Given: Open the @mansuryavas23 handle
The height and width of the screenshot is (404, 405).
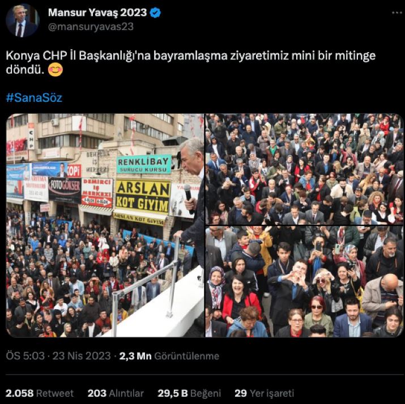Looking at the screenshot, I should click(91, 27).
